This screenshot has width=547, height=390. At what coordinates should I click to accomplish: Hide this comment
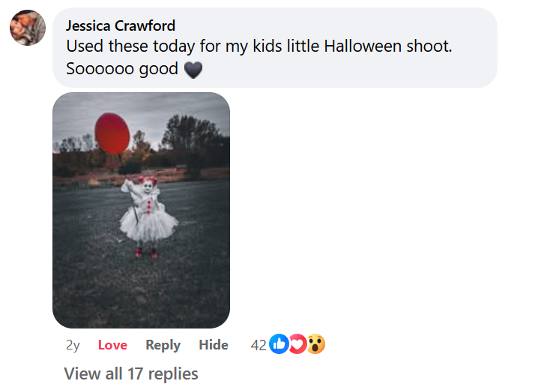(214, 345)
